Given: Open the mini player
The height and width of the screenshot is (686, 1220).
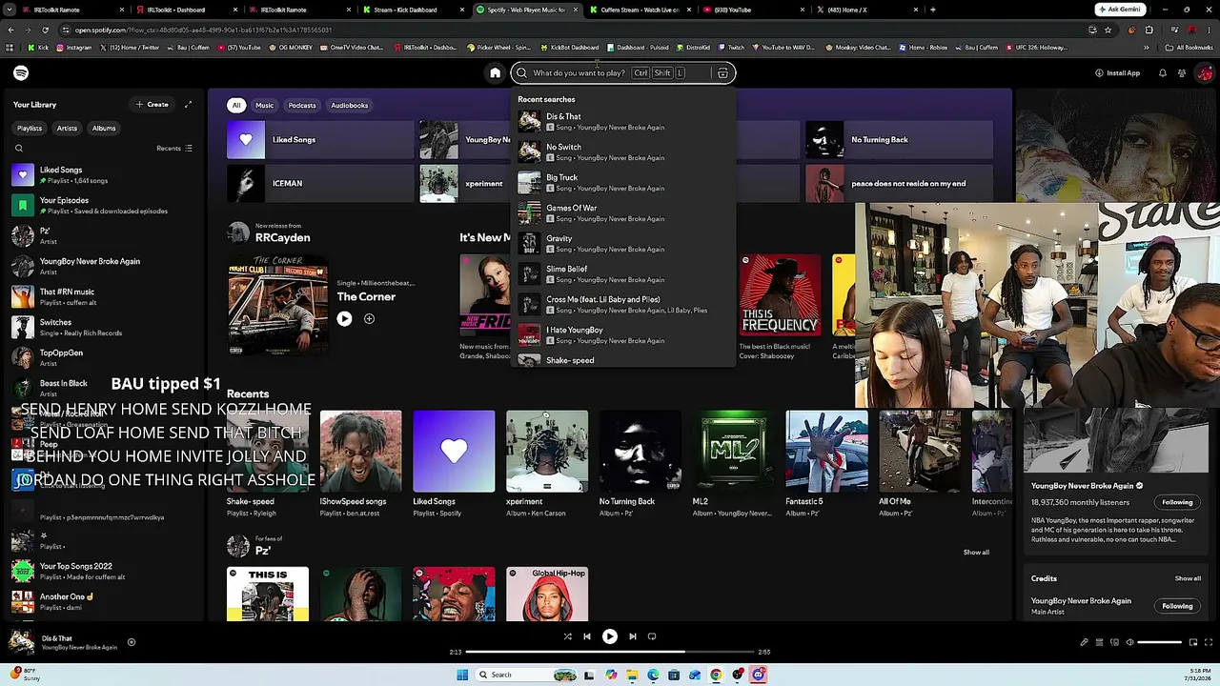Looking at the screenshot, I should click(x=1192, y=642).
